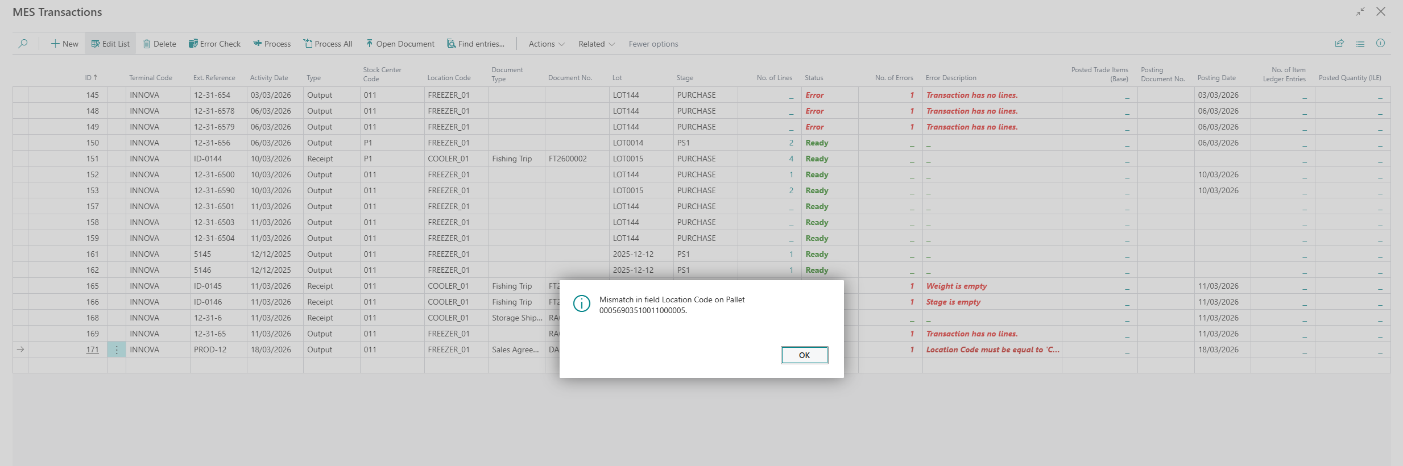Open the row menu for ID 171
Viewport: 1403px width, 466px height.
coord(117,349)
